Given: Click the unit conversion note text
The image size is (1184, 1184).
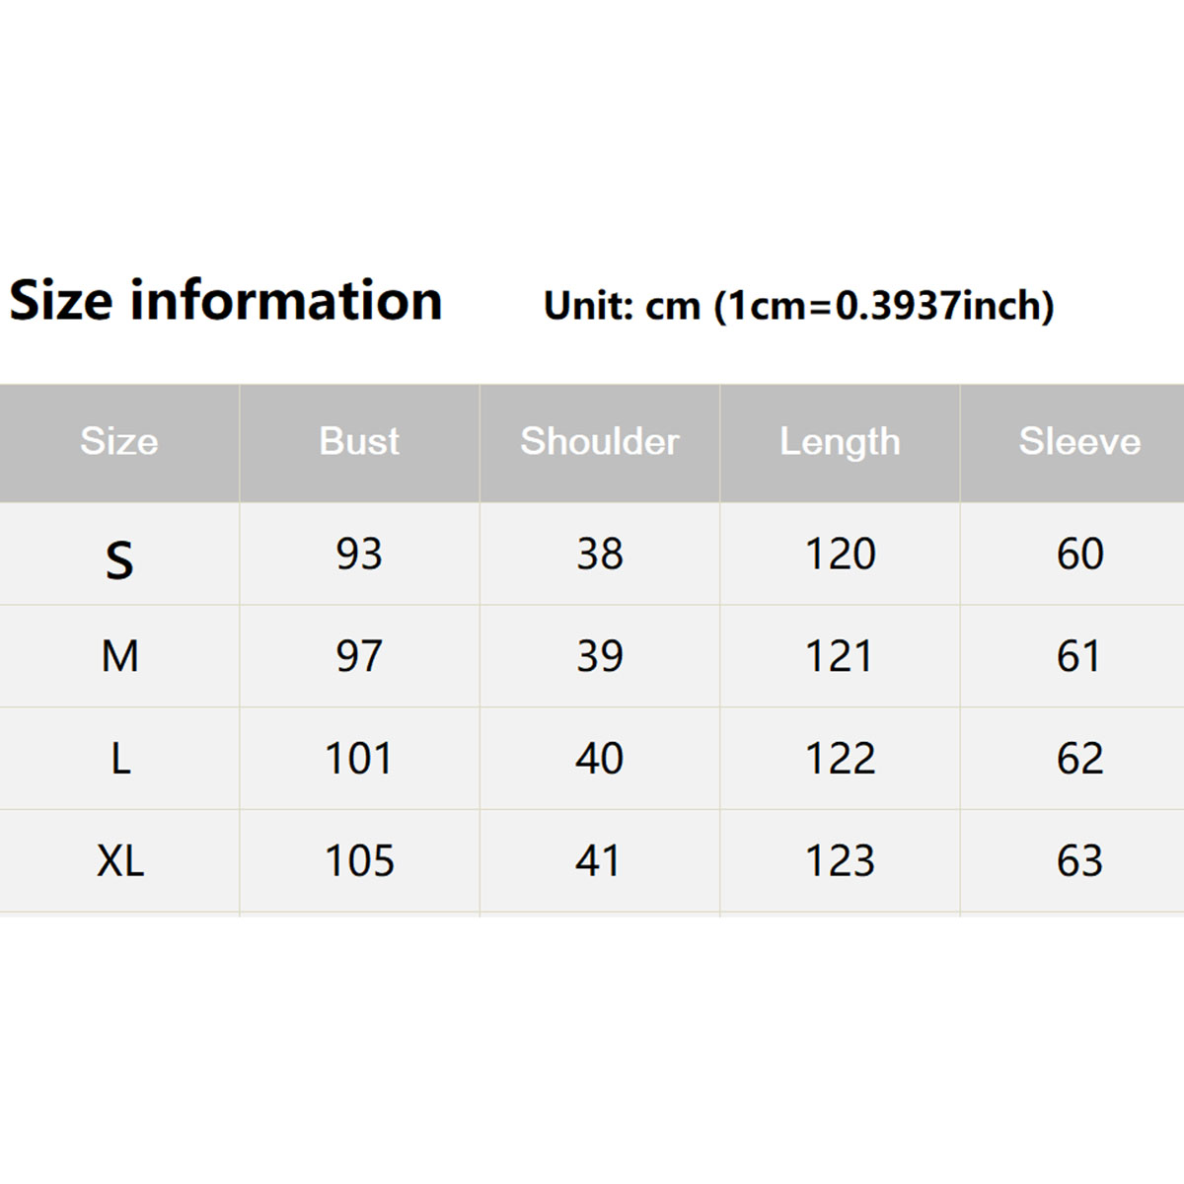Looking at the screenshot, I should click(798, 306).
